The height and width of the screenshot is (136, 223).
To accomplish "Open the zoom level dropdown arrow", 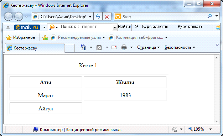I will click(211, 129).
